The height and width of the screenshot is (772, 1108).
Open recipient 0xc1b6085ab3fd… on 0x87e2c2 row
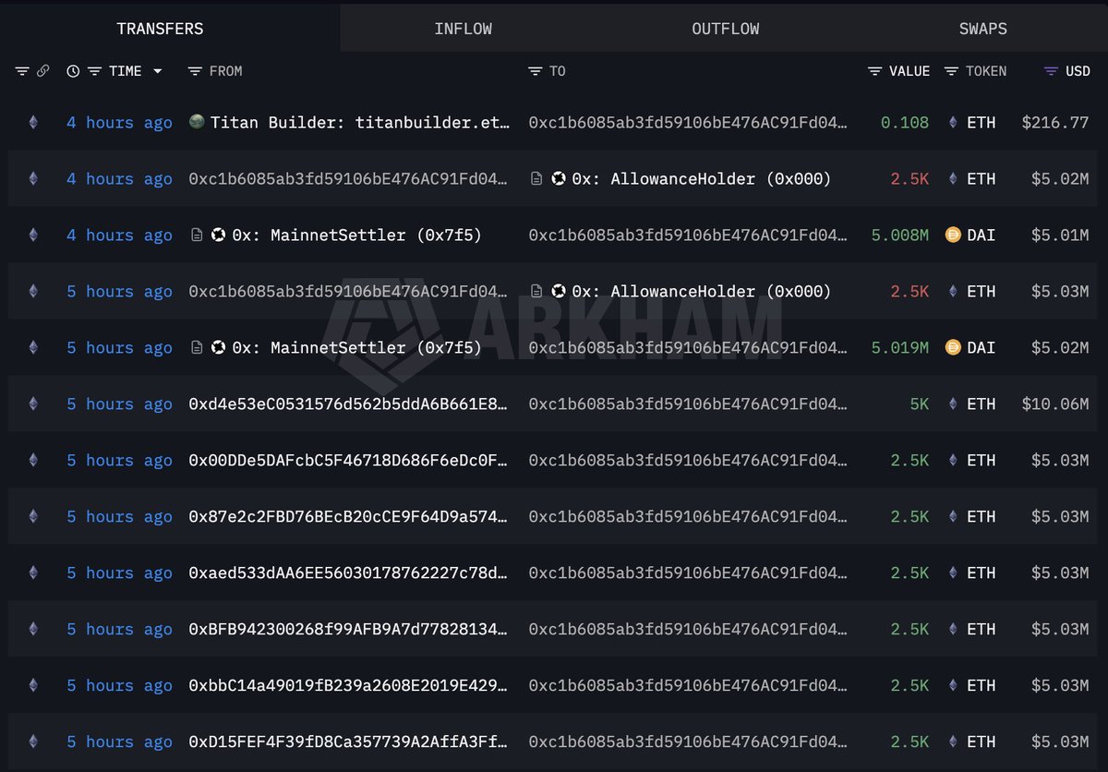(x=688, y=517)
